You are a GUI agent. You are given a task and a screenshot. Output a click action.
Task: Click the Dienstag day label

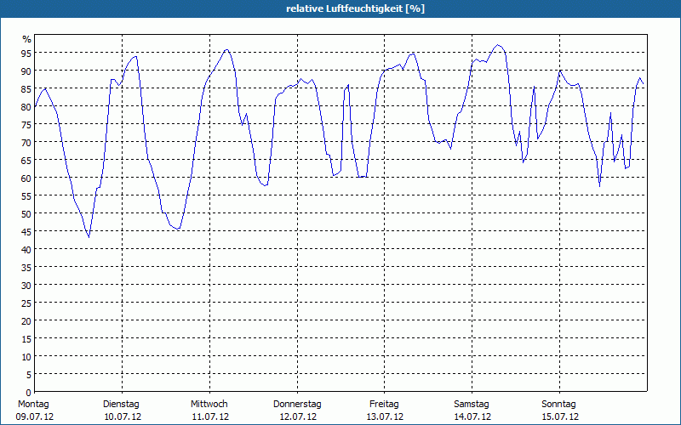(122, 404)
